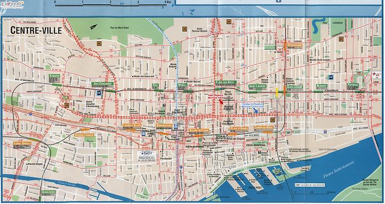Click the blue transit icon below Guy-Concordia

(x=99, y=93)
